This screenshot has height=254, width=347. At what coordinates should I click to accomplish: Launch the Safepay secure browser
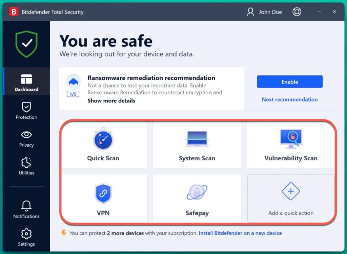pyautogui.click(x=197, y=199)
